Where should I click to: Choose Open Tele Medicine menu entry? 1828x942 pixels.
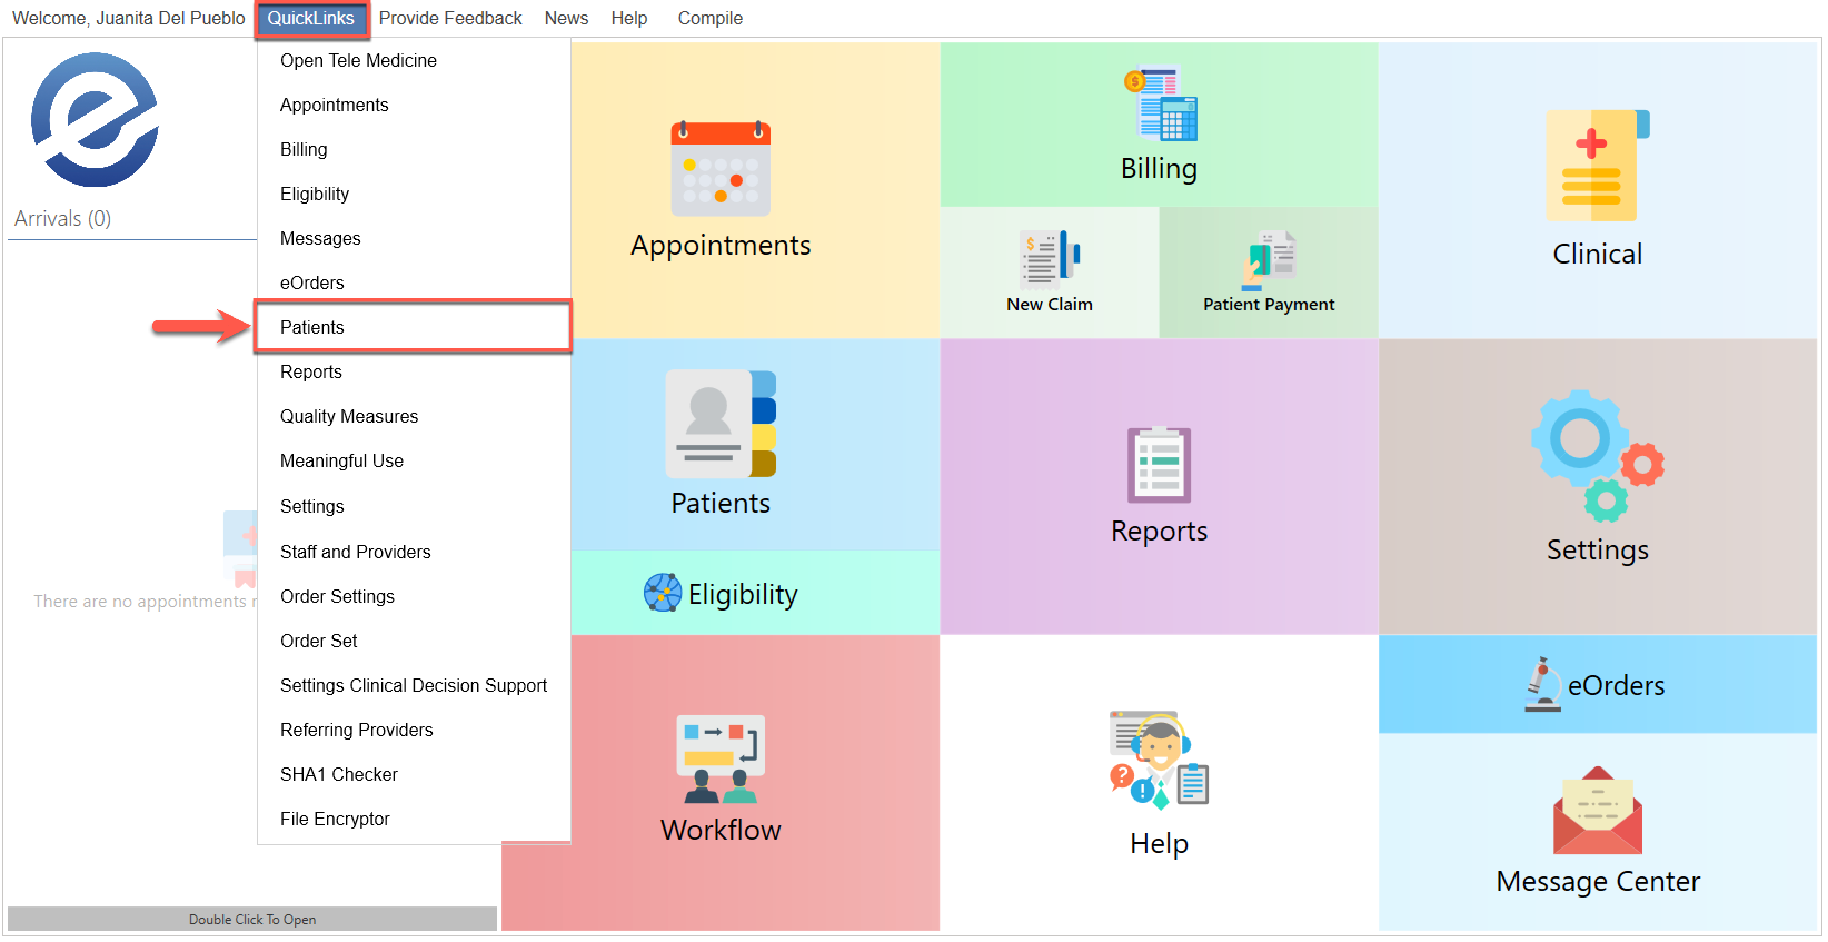click(x=359, y=61)
